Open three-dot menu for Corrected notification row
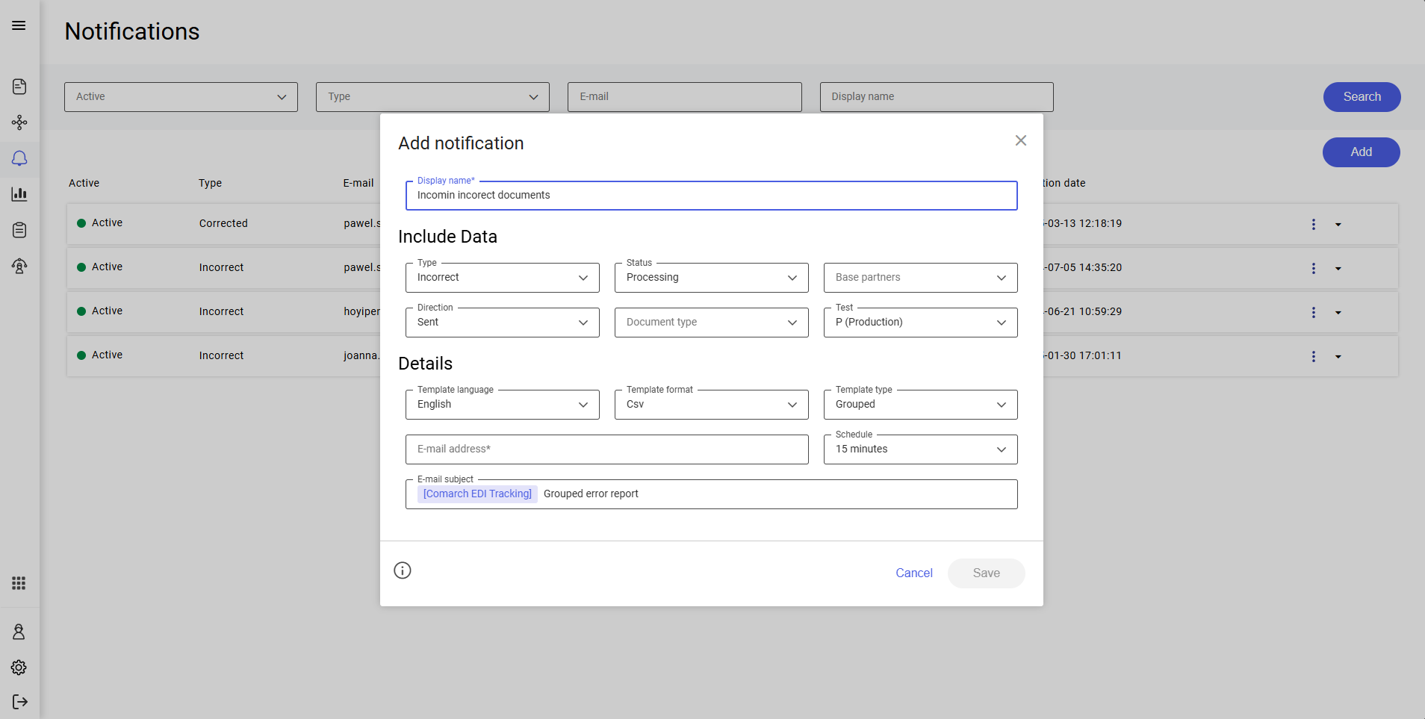Image resolution: width=1425 pixels, height=719 pixels. pos(1313,224)
